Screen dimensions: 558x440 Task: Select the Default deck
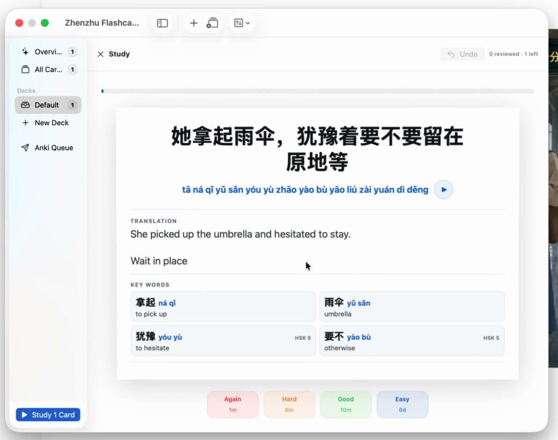pos(48,105)
